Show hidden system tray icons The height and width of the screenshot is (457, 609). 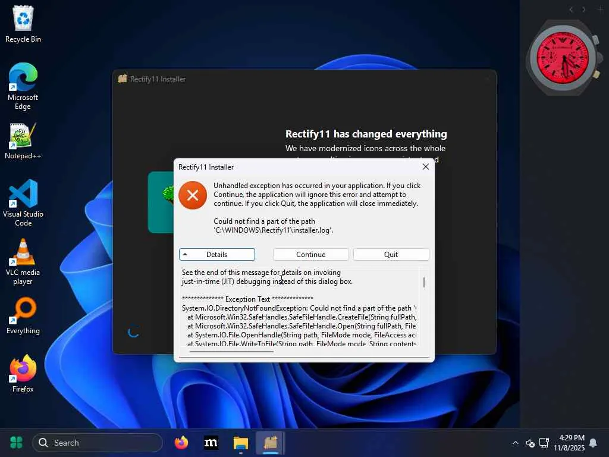coord(516,443)
